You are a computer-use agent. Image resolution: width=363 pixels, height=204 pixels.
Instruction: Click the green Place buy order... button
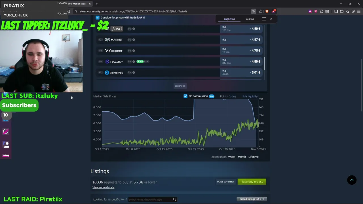click(252, 182)
